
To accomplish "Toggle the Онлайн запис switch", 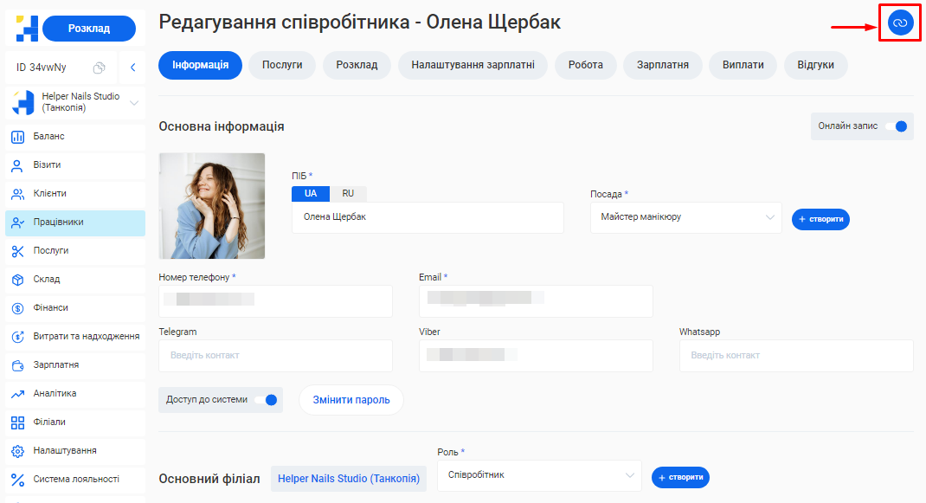I will (896, 126).
